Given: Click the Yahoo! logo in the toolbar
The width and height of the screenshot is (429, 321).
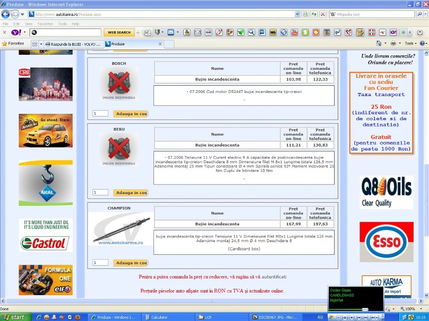Looking at the screenshot, I should tap(16, 33).
